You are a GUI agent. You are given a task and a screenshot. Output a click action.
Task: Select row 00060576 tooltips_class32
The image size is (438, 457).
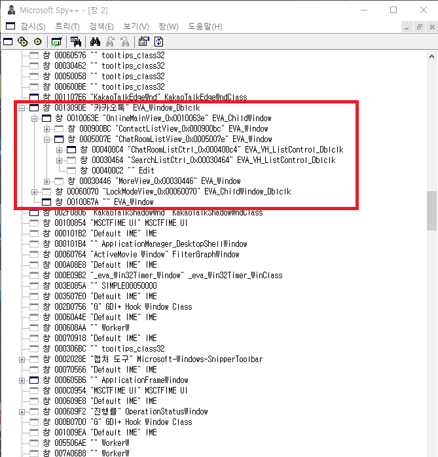[x=103, y=55]
